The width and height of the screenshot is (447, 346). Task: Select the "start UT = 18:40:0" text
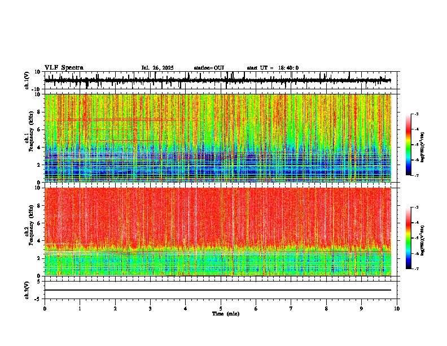pyautogui.click(x=273, y=68)
